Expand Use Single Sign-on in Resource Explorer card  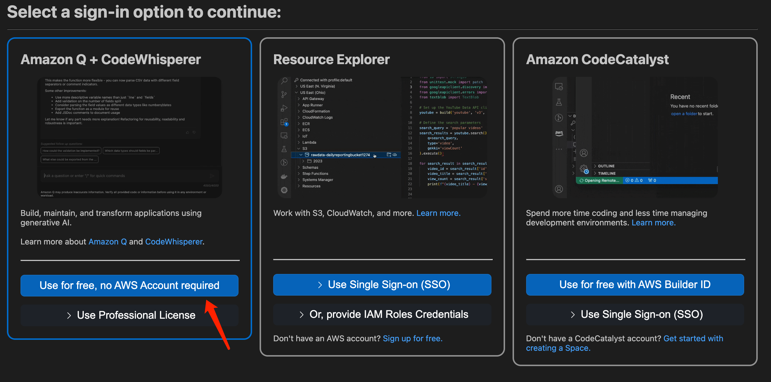tap(382, 284)
